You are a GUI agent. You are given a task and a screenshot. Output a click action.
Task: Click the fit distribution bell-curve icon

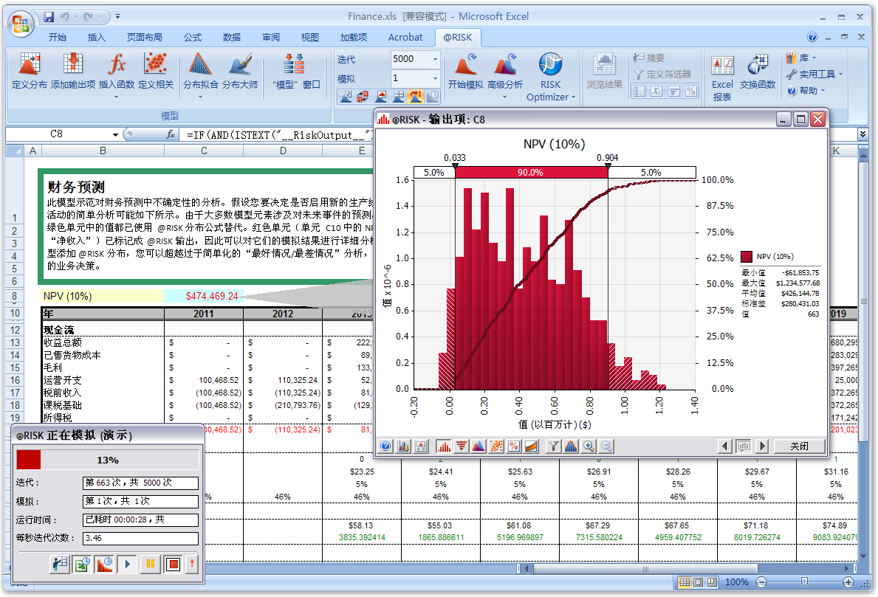571,446
